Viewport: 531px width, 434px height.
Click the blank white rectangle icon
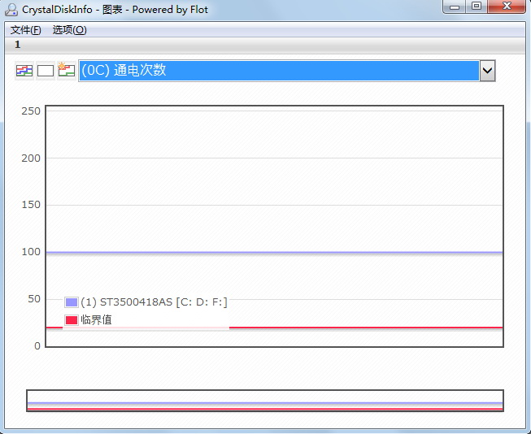pos(46,71)
